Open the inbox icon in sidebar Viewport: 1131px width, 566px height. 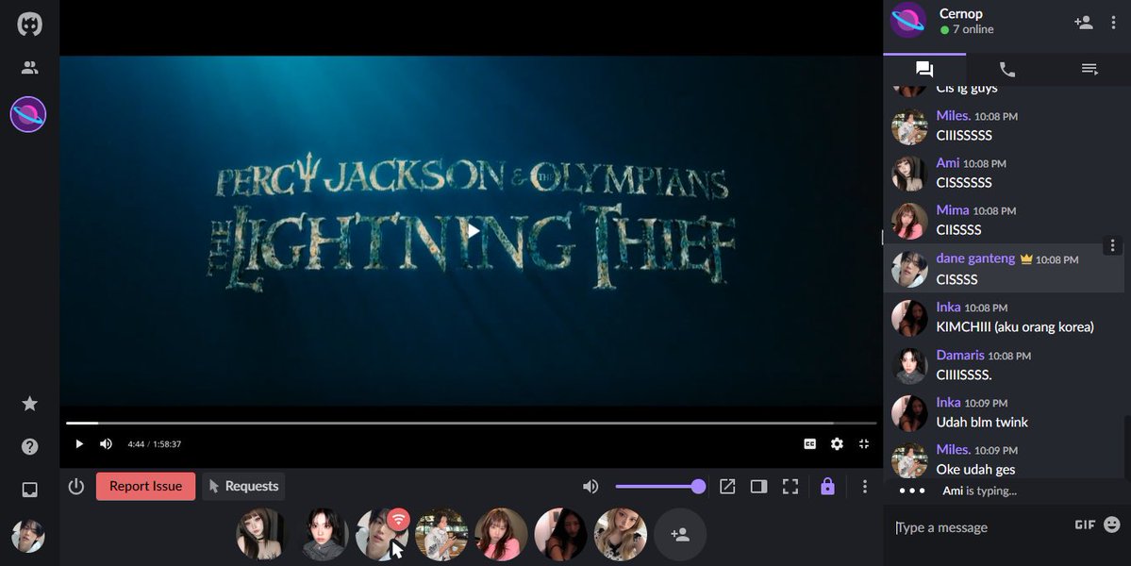(x=29, y=490)
